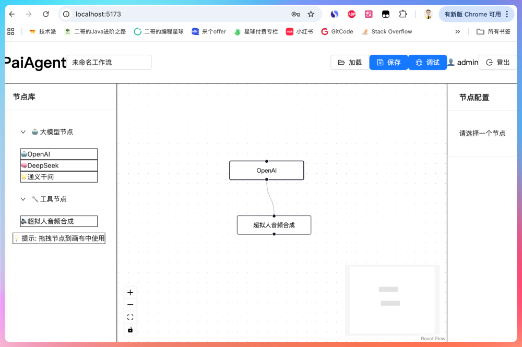Zoom in on the canvas
522x347 pixels.
click(x=130, y=292)
